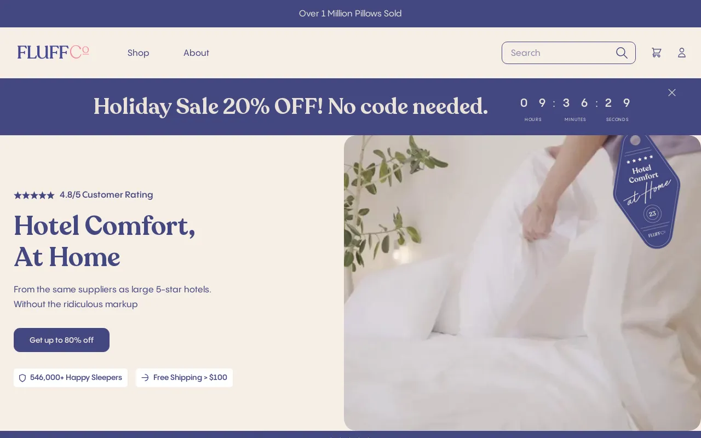Click the five-star rating icons

(34, 195)
